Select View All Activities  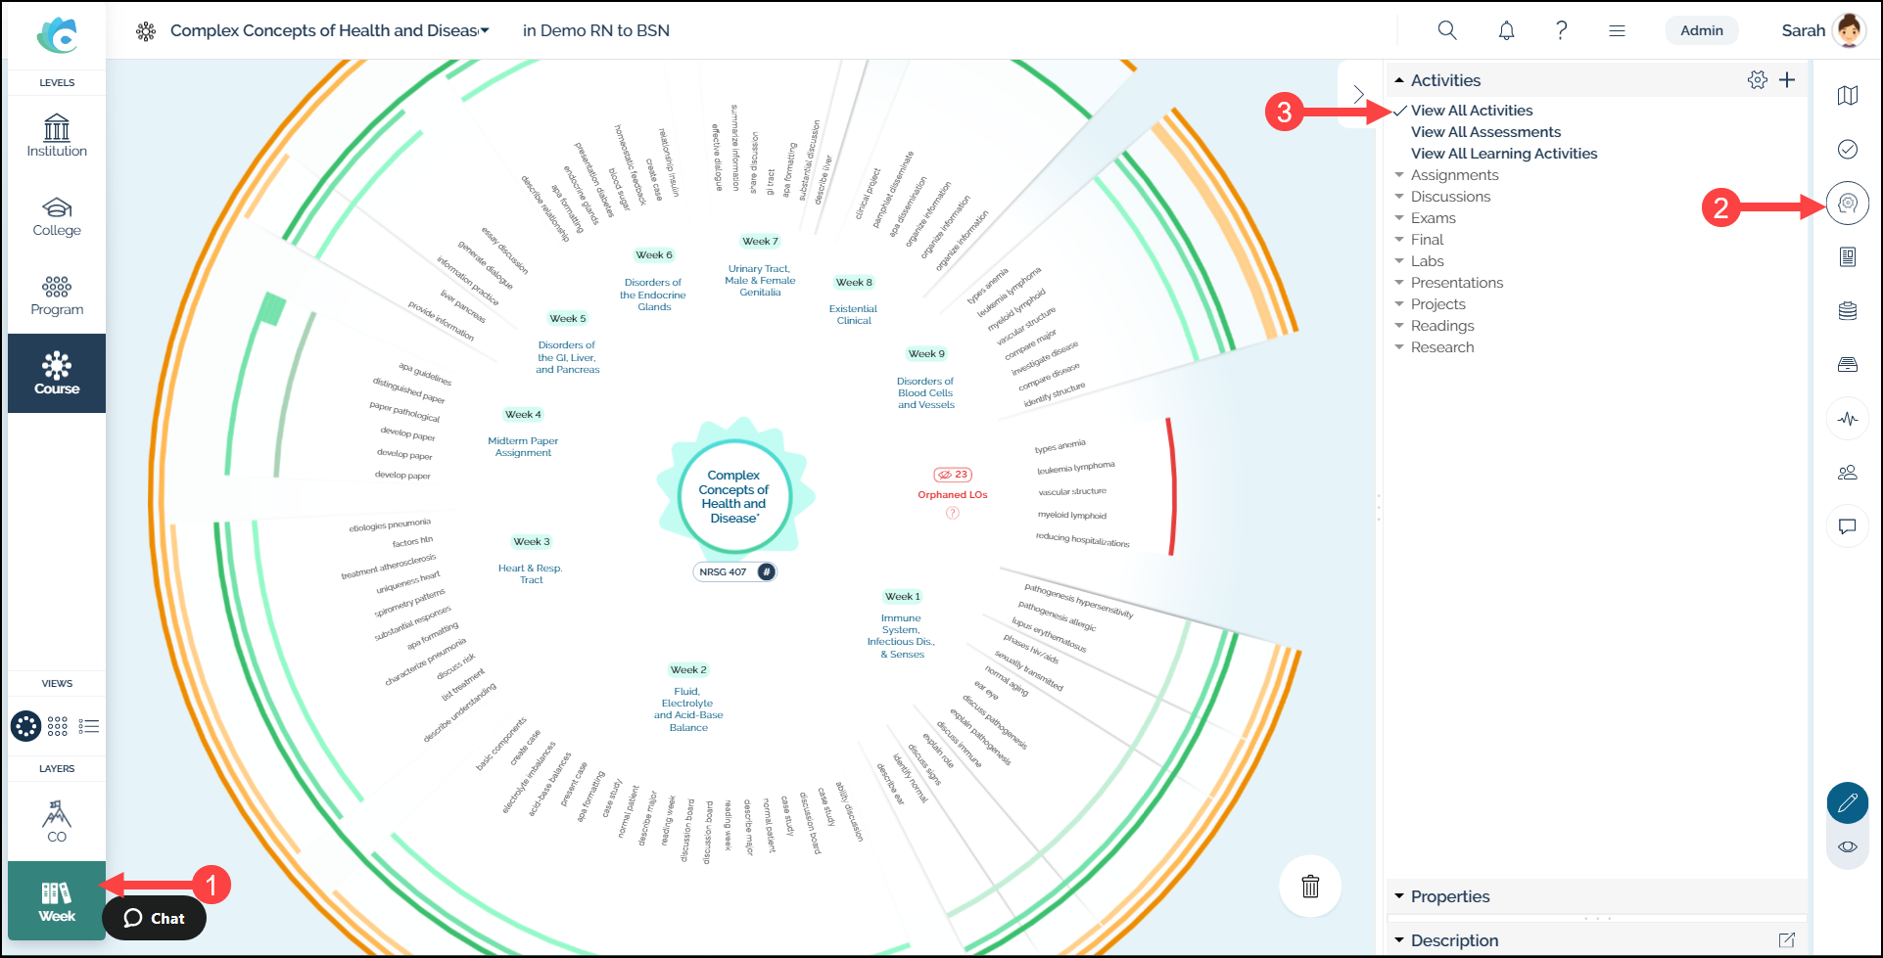pyautogui.click(x=1472, y=111)
